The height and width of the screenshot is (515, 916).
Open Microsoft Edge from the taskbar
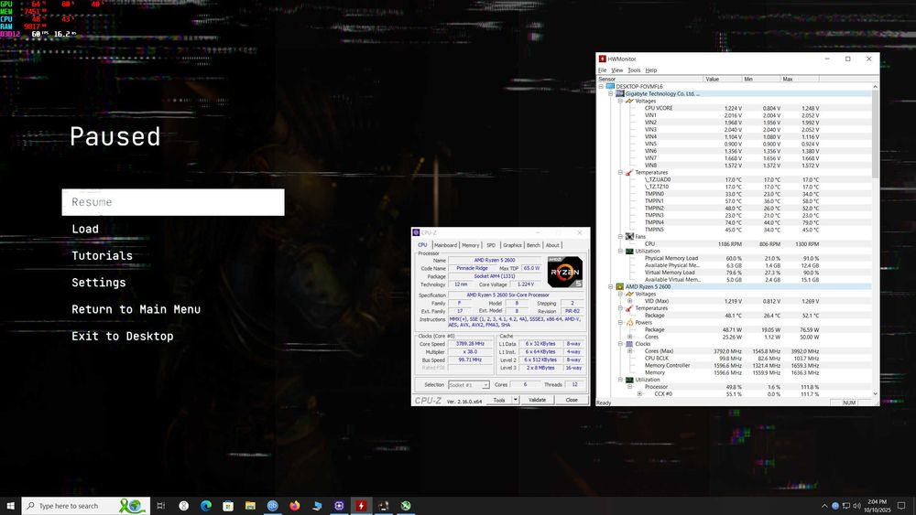[x=205, y=506]
